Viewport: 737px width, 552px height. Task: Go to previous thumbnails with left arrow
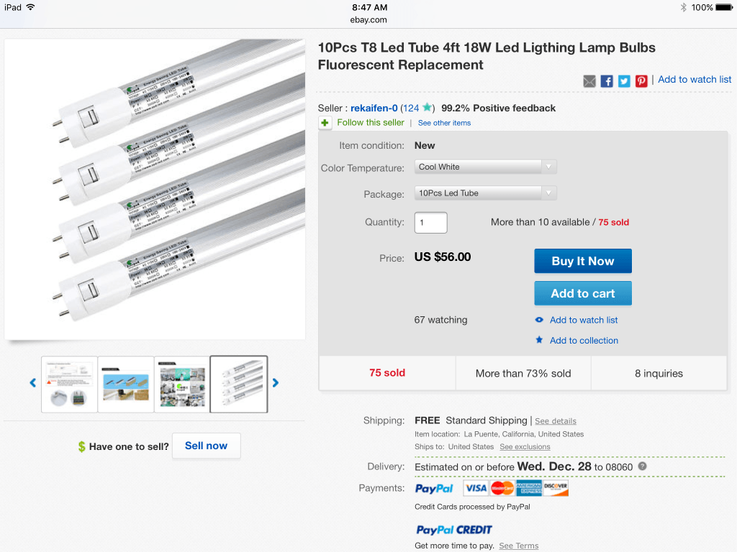(x=32, y=383)
